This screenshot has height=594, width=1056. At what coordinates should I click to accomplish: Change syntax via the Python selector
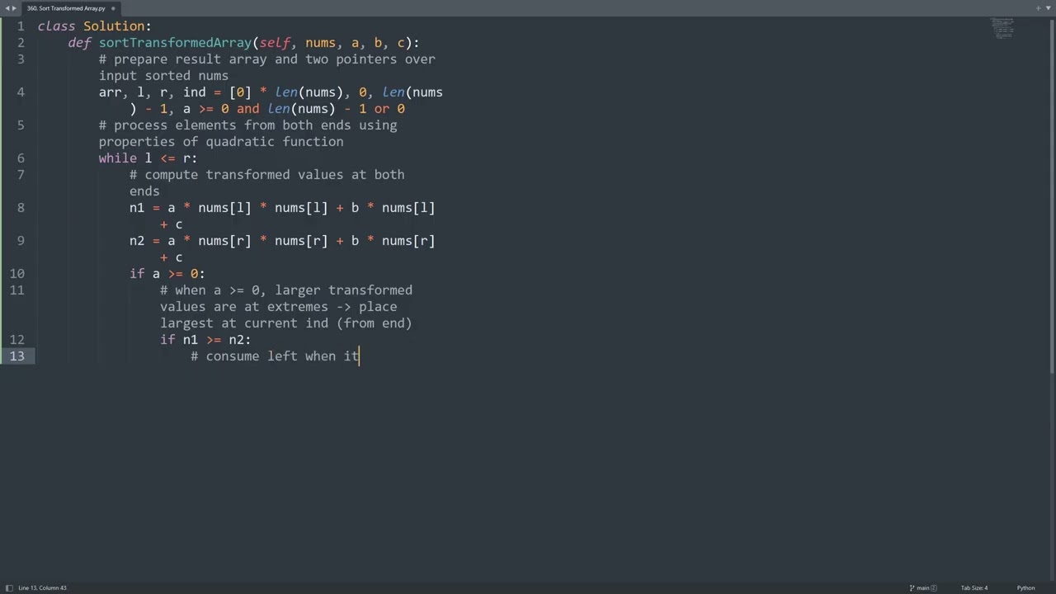[1025, 587]
